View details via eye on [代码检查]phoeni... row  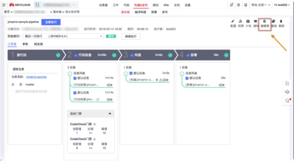coord(108,85)
